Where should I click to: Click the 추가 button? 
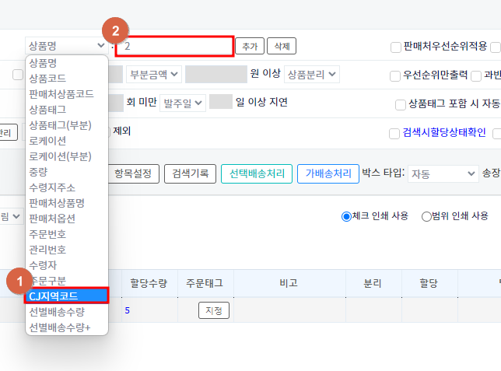tap(249, 47)
